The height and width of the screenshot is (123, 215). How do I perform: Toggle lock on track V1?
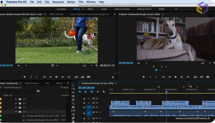[x=84, y=107]
